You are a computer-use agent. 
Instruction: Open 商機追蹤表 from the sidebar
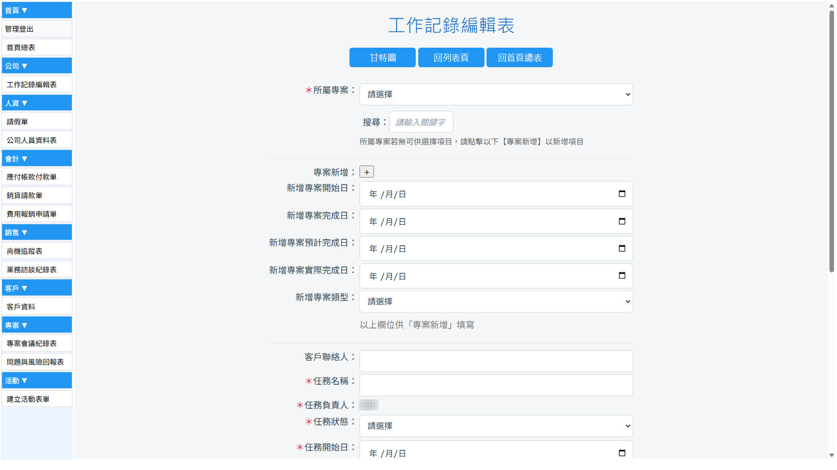[37, 251]
